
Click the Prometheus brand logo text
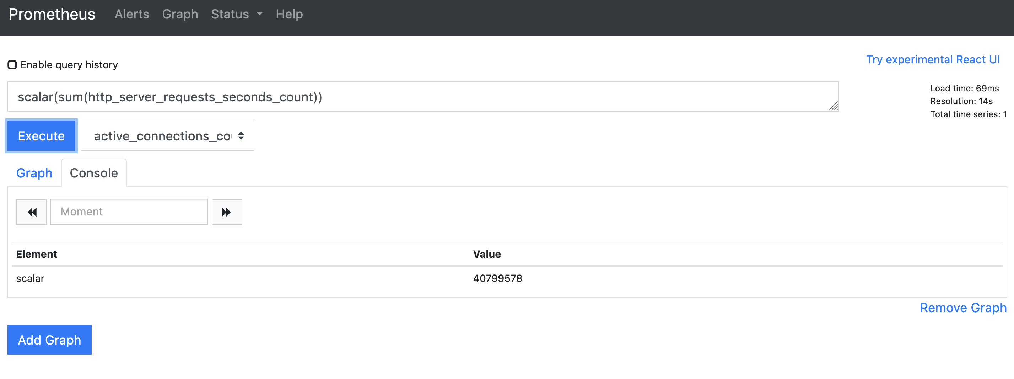pos(52,14)
